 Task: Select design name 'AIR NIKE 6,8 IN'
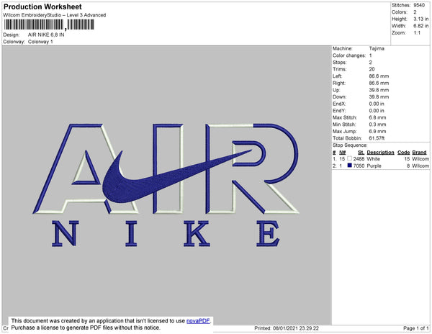pyautogui.click(x=46, y=35)
